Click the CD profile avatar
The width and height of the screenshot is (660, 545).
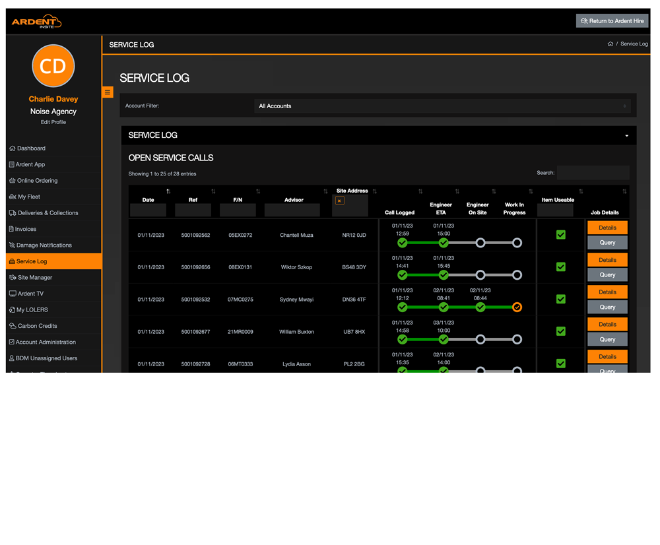pos(53,66)
